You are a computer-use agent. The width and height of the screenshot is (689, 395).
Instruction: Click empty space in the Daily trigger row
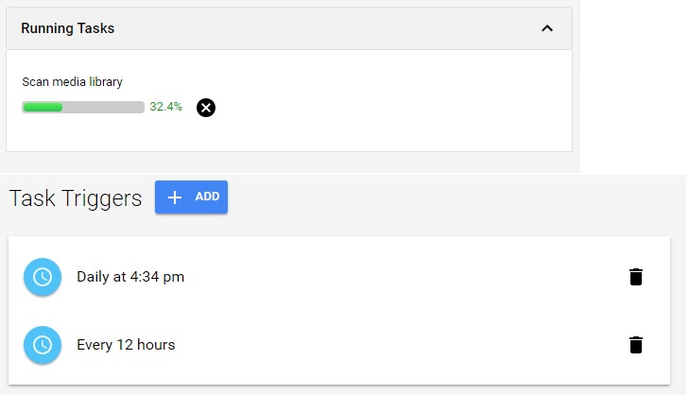point(397,277)
